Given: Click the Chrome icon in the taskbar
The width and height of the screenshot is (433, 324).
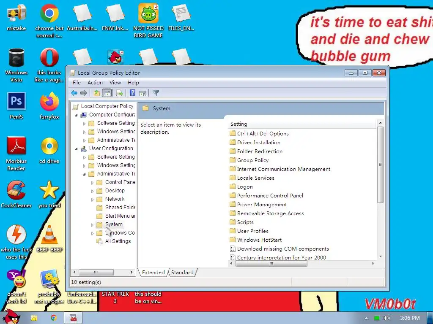Looking at the screenshot, I should coord(54,318).
